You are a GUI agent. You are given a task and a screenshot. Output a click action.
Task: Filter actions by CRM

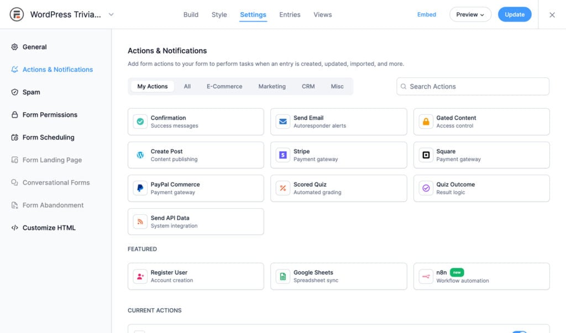[308, 86]
